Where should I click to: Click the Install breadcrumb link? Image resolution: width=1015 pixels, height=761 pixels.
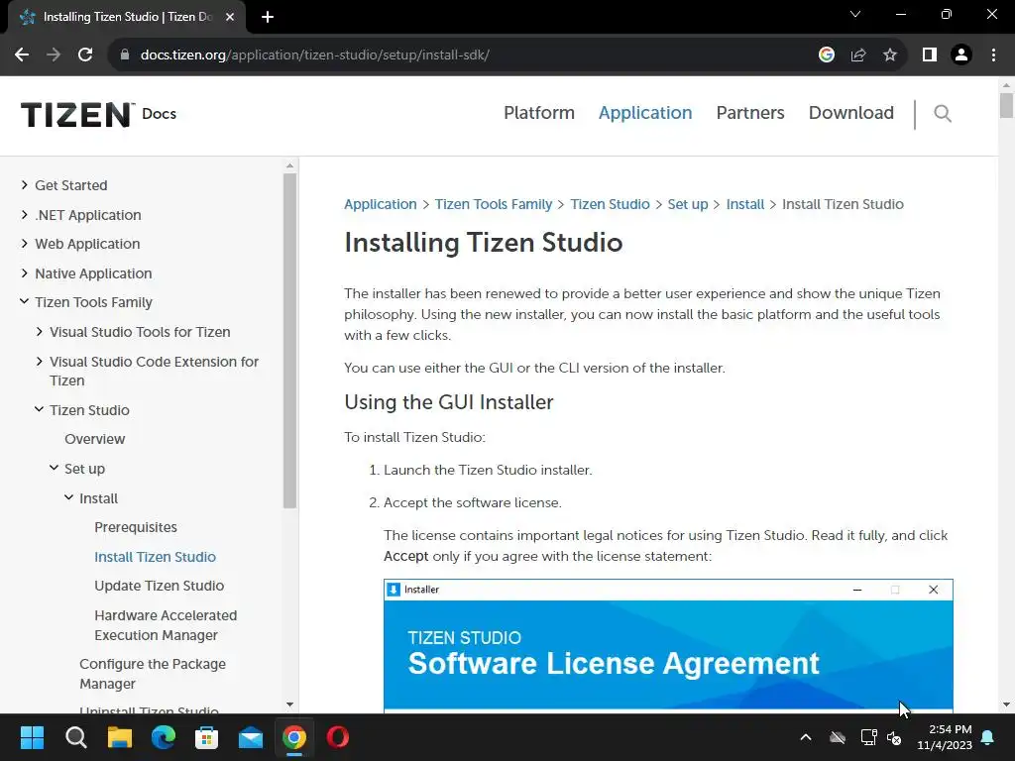click(745, 204)
